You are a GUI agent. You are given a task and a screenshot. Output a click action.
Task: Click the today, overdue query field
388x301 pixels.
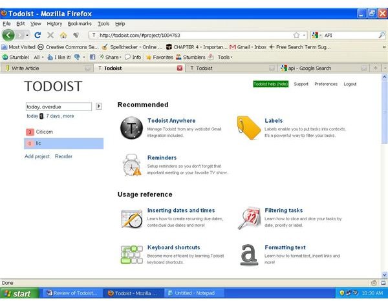click(x=59, y=107)
